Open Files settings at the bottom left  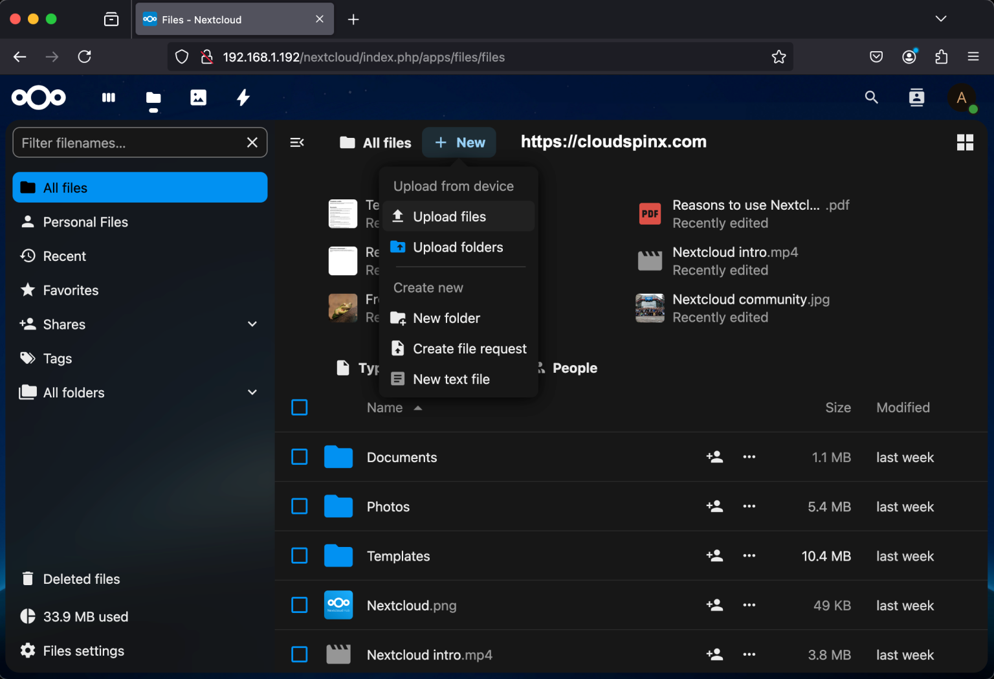(83, 651)
